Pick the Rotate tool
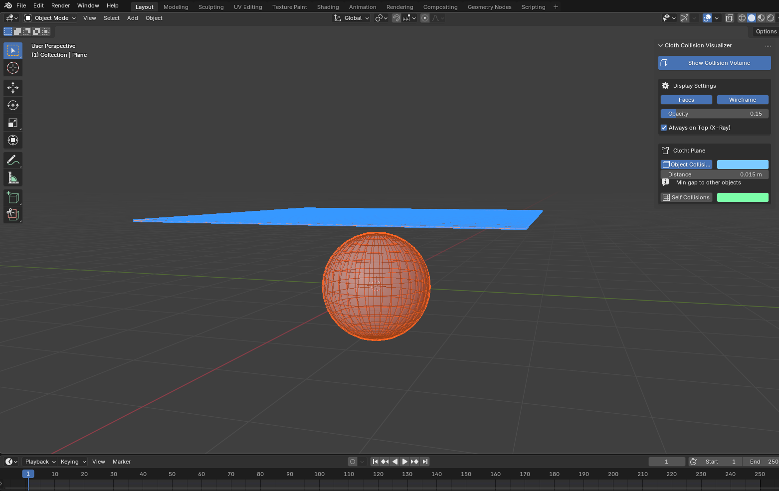Viewport: 779px width, 491px height. (13, 105)
